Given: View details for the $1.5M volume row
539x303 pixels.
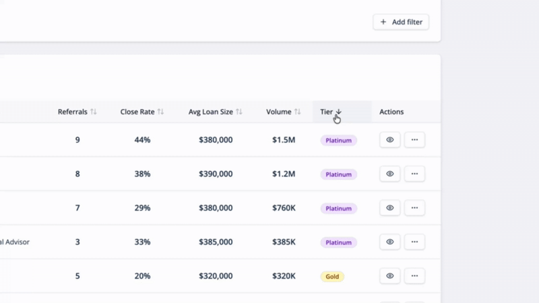Looking at the screenshot, I should coord(389,140).
